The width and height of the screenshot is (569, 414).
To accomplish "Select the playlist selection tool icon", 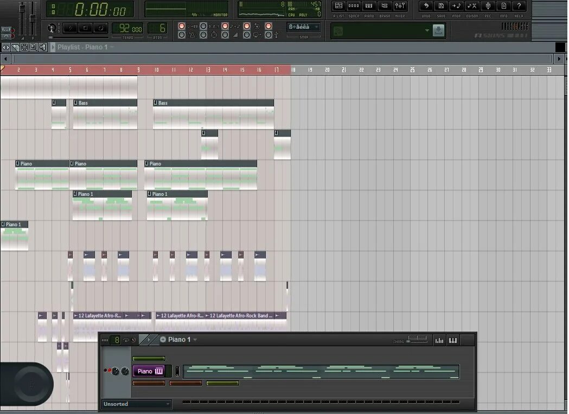I will click(24, 47).
